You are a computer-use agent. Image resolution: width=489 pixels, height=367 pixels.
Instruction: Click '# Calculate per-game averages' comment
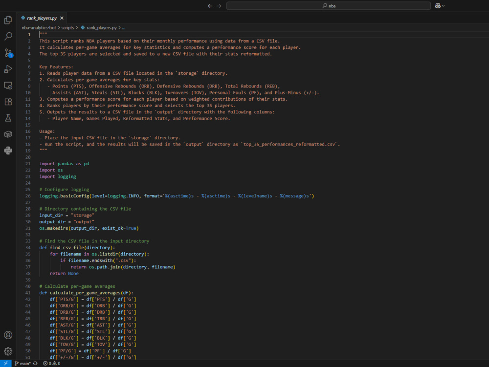(x=77, y=286)
